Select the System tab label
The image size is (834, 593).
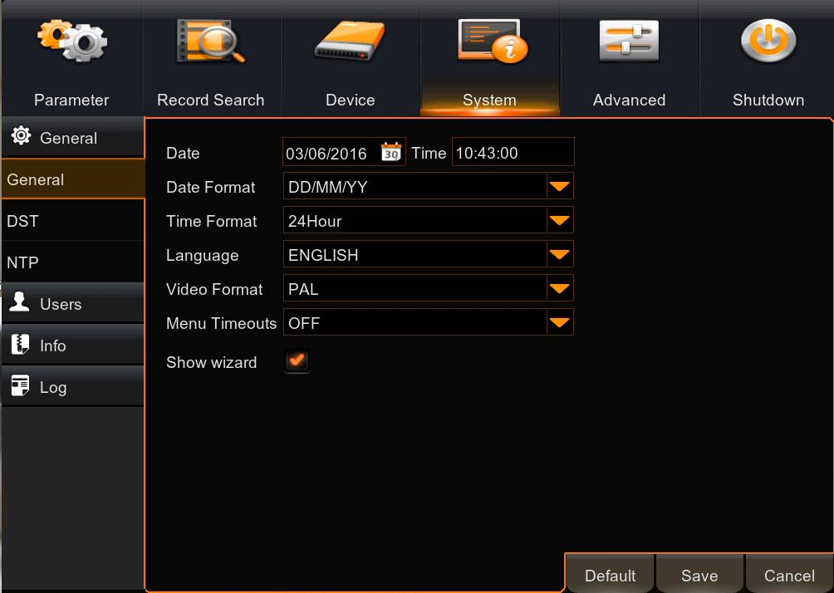coord(489,100)
